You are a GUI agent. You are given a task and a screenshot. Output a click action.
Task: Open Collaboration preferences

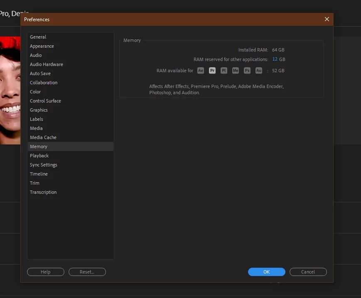pos(71,83)
